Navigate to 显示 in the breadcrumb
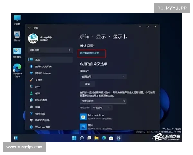This screenshot has height=155, width=193. [101, 36]
